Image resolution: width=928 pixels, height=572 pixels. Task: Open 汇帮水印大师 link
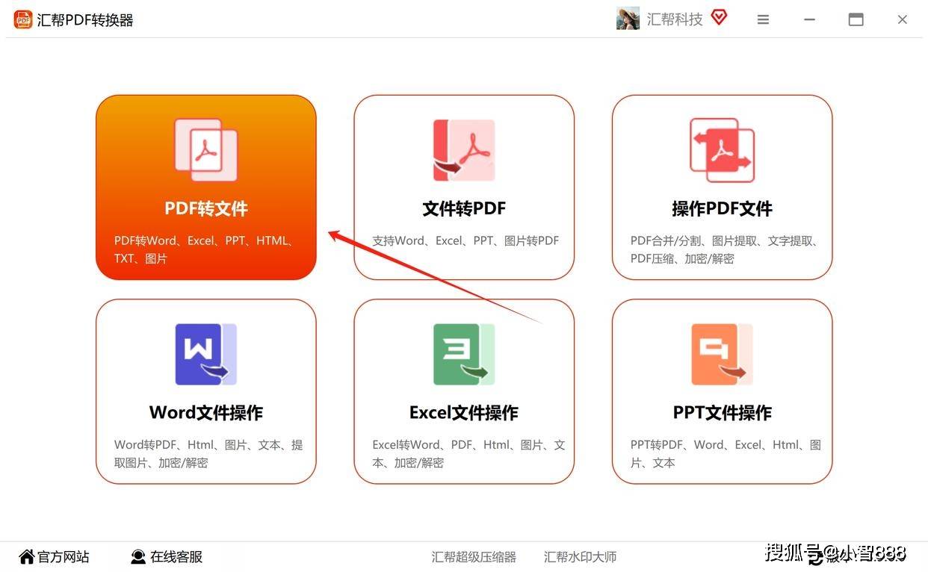tap(581, 557)
